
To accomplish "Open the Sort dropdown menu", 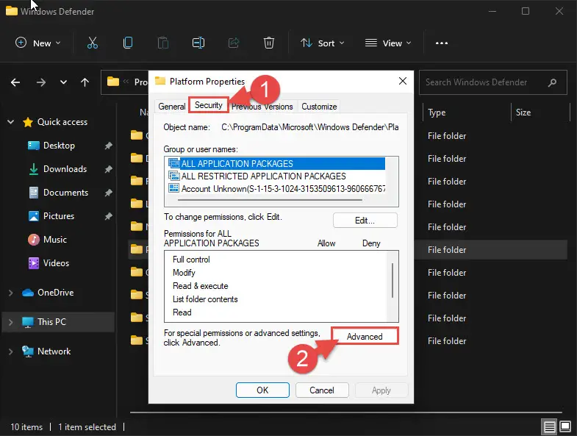I will point(323,43).
